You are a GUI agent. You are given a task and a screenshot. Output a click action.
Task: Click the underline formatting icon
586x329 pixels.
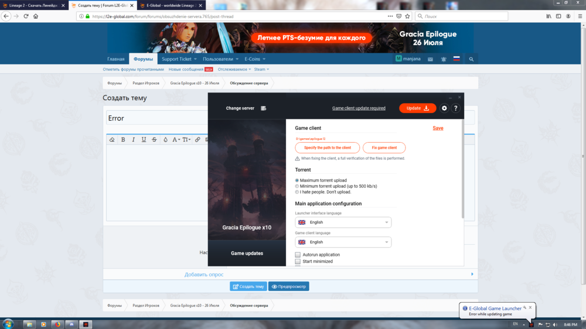[144, 140]
